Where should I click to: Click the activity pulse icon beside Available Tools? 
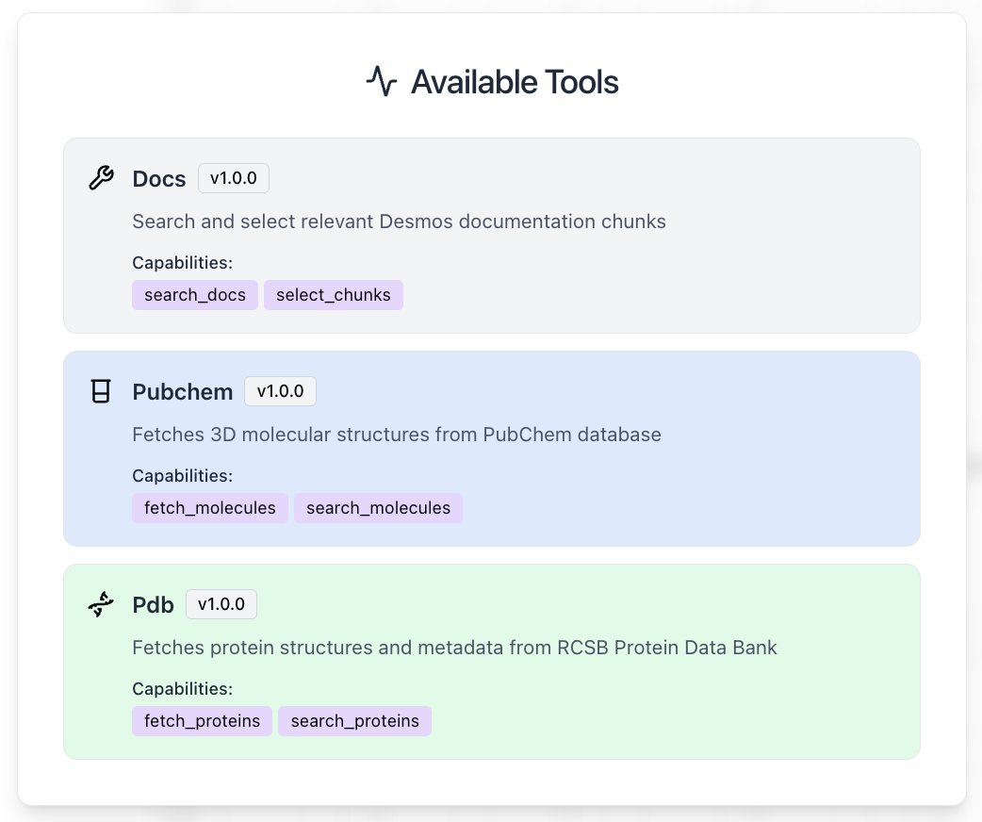click(x=382, y=82)
